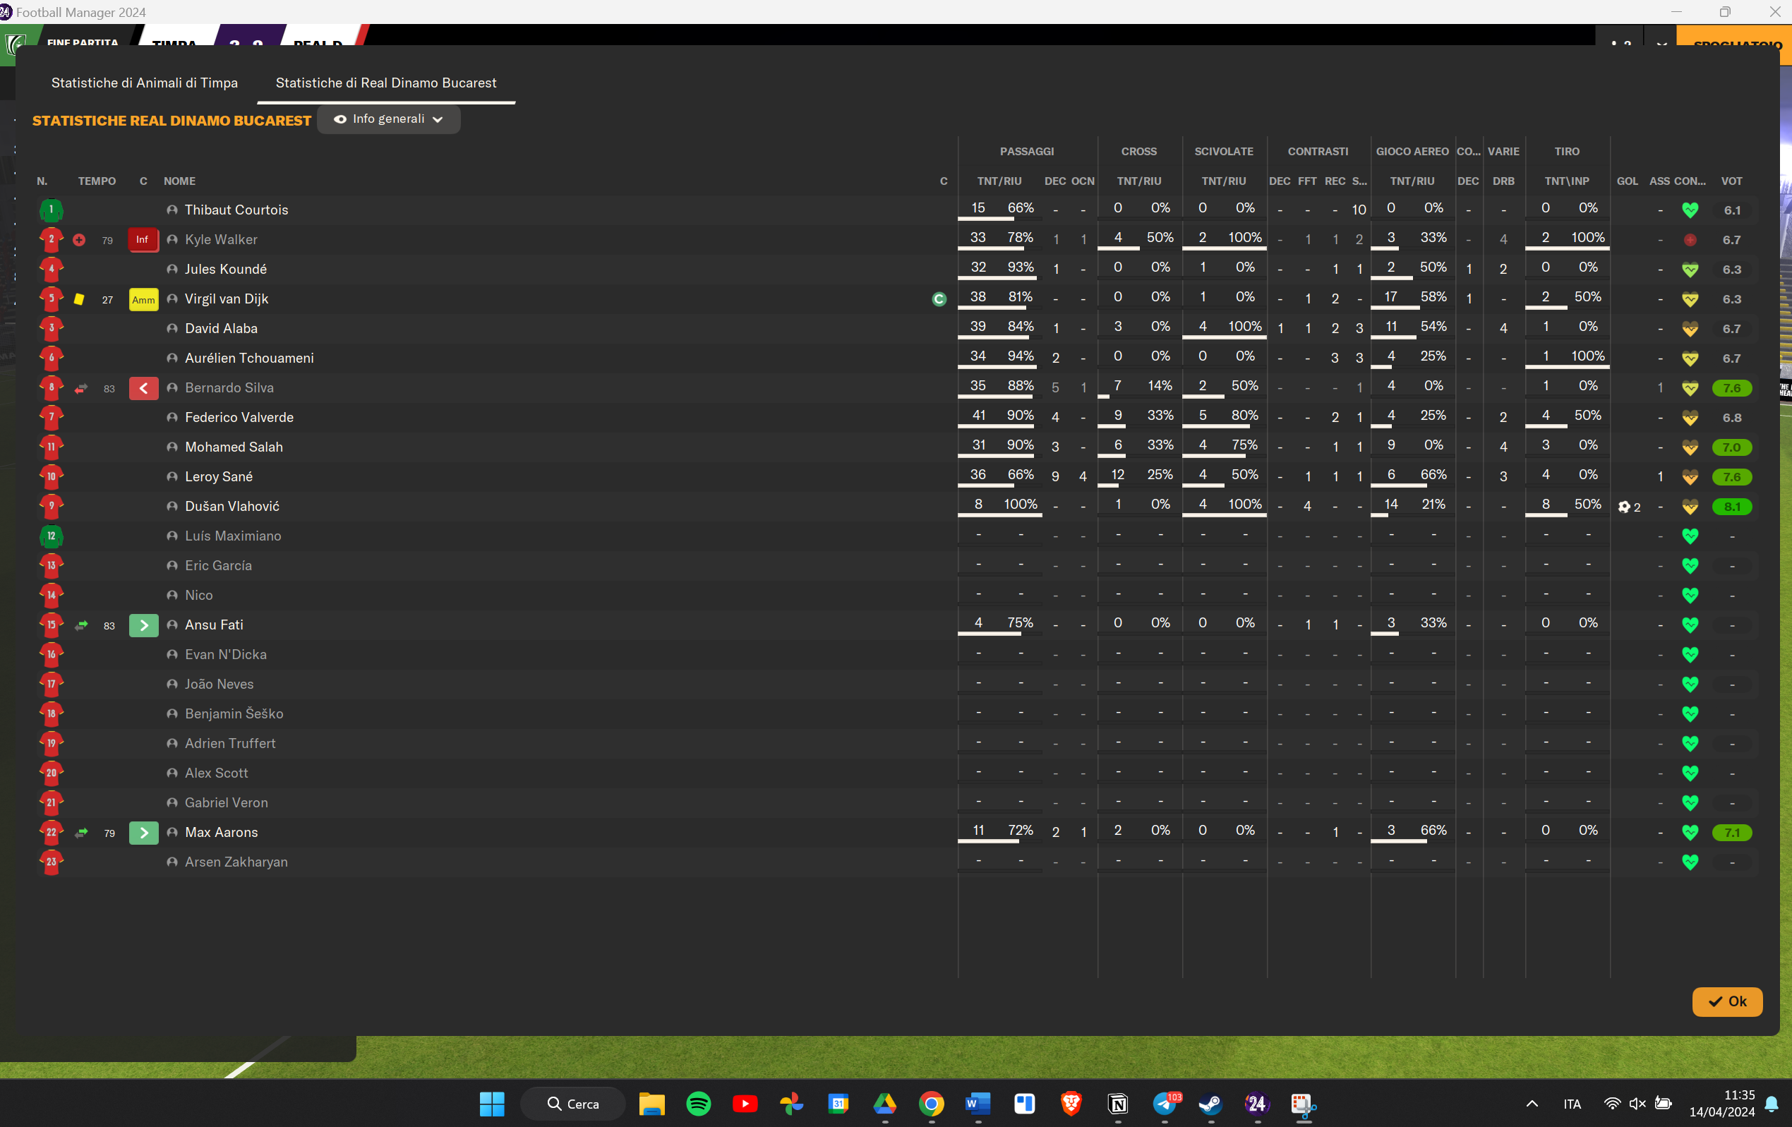
Task: Click Dušan Vlahović's goal ball icon
Action: (x=1624, y=507)
